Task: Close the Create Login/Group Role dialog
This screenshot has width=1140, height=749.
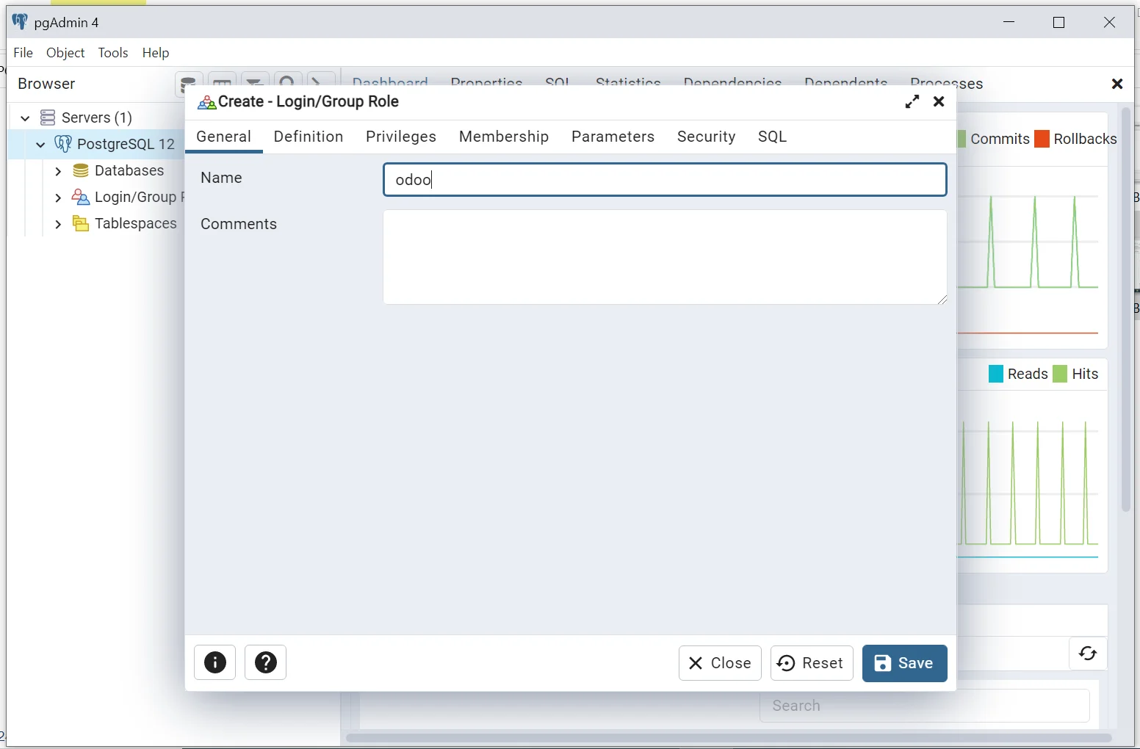Action: (x=939, y=102)
